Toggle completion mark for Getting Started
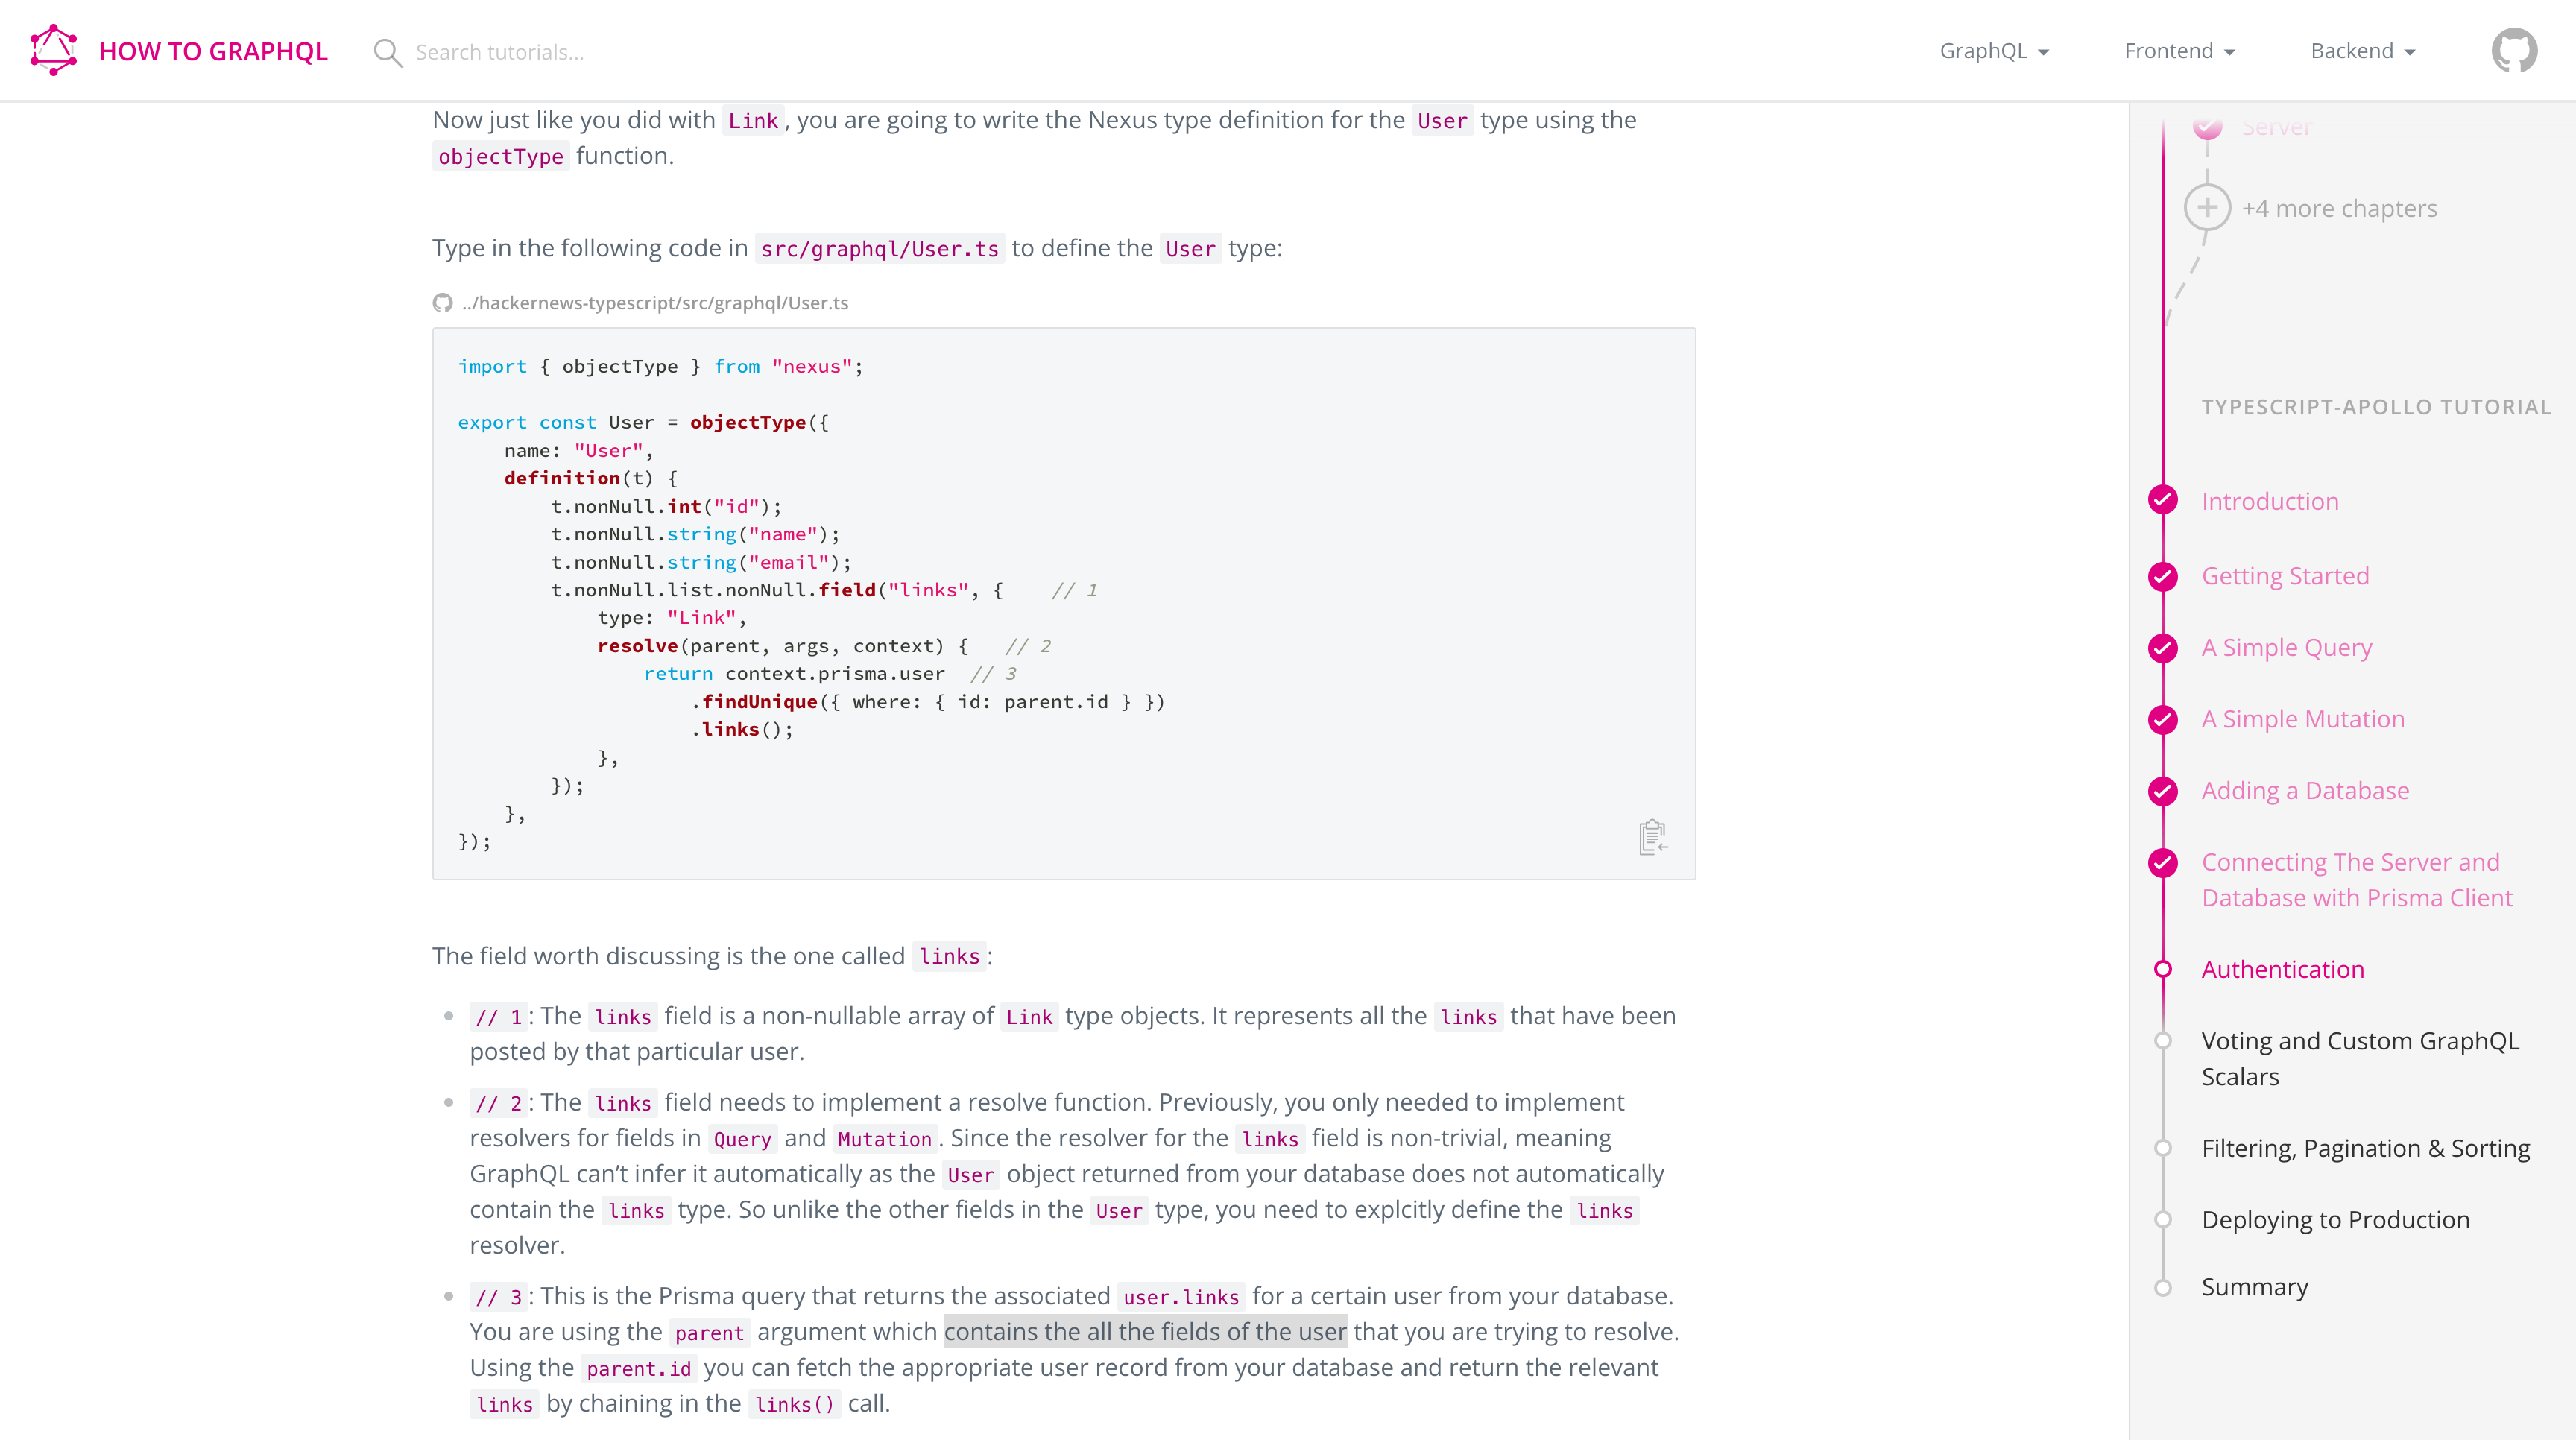The height and width of the screenshot is (1440, 2576). click(x=2163, y=576)
